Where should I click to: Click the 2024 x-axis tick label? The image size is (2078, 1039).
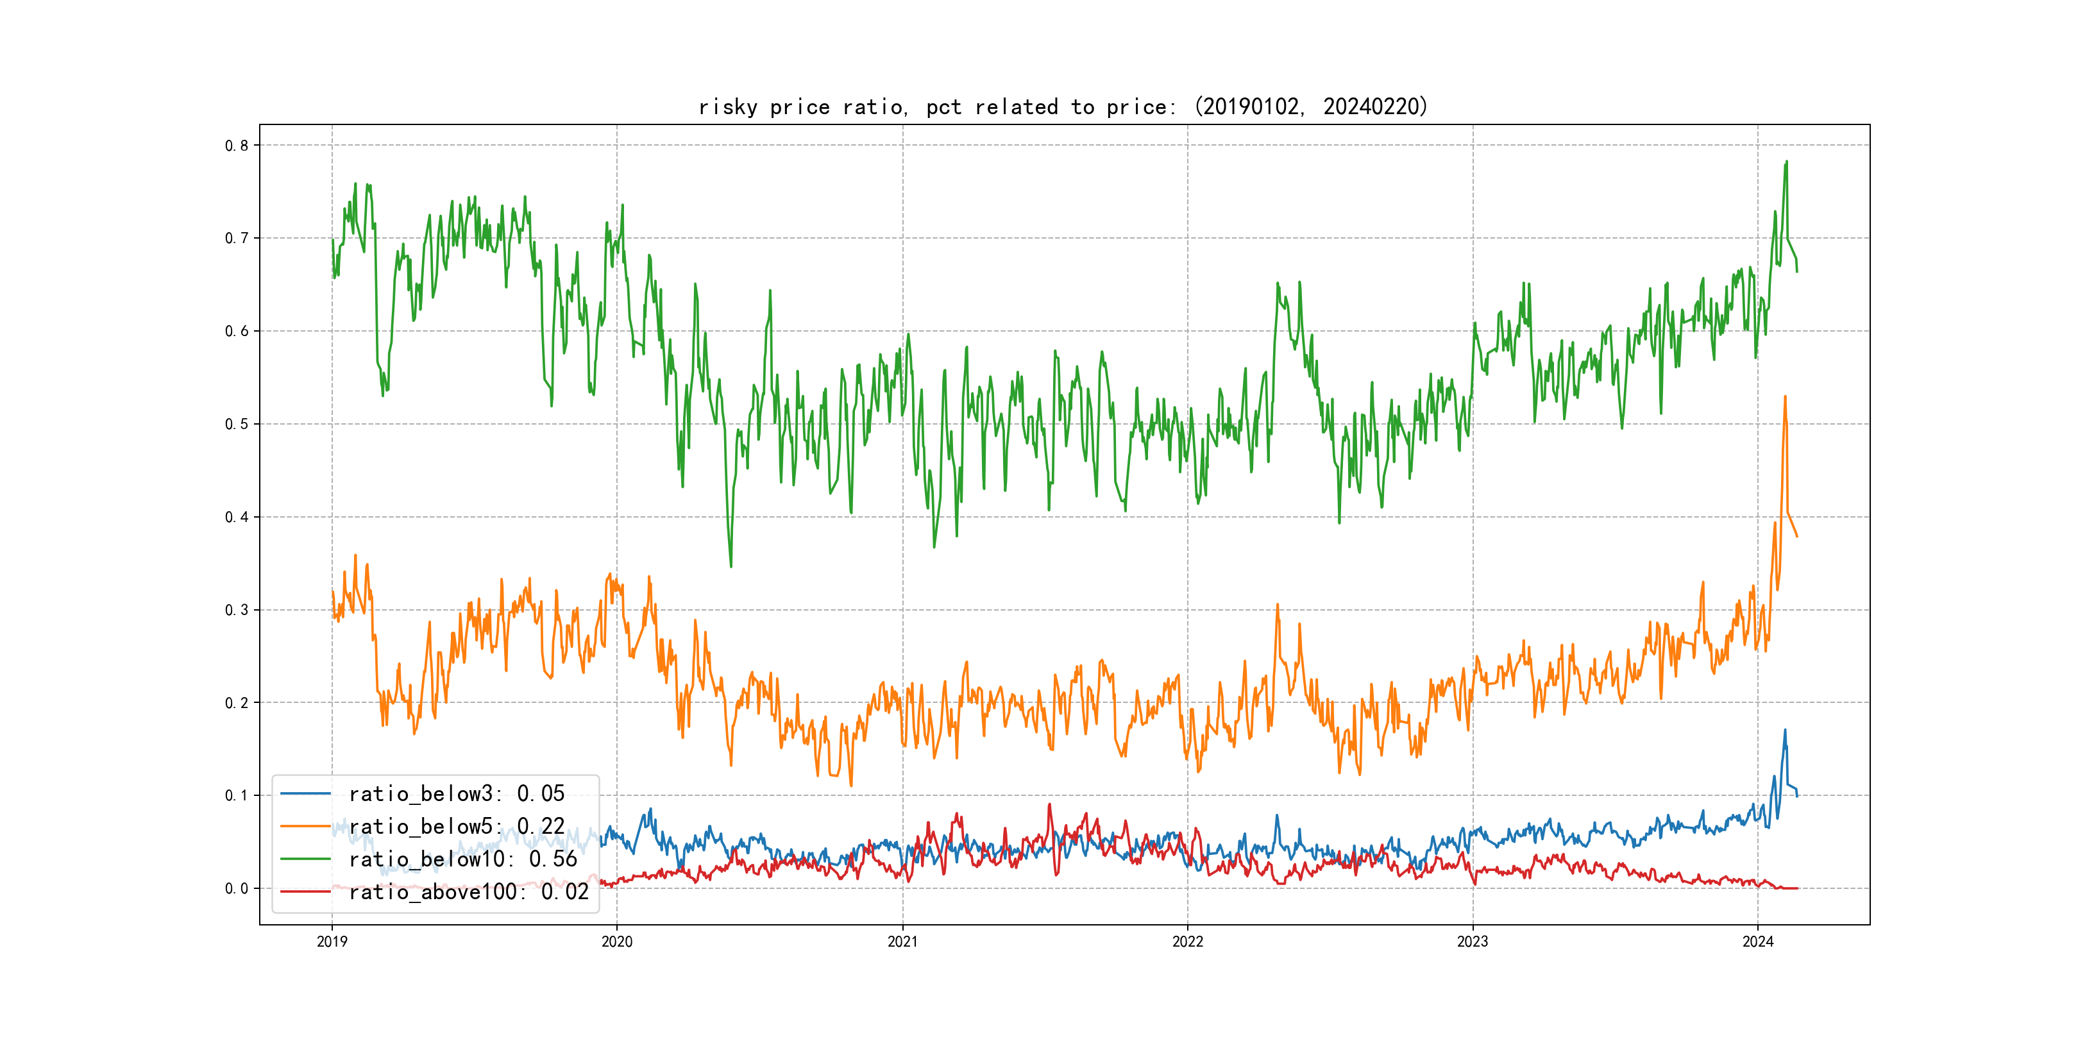pos(1758,942)
